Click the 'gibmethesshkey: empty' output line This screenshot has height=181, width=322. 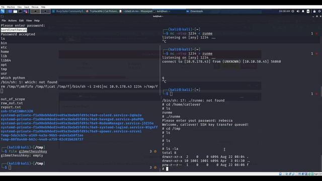point(22,155)
